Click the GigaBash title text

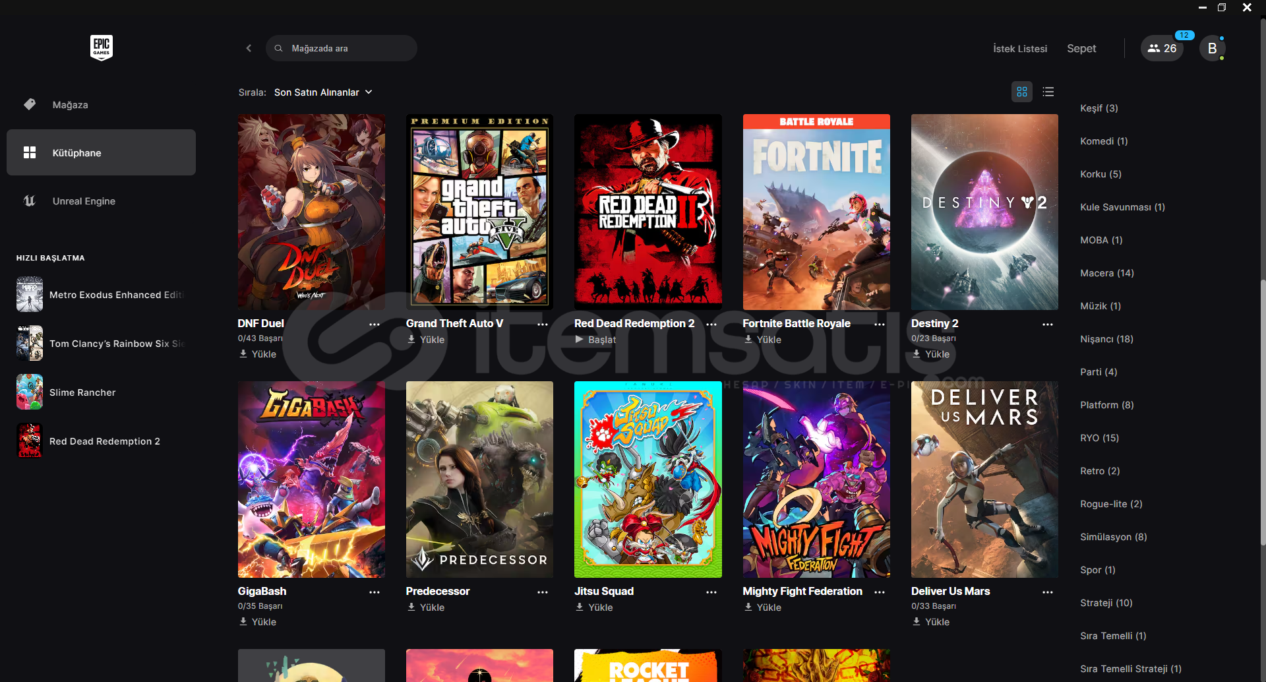pos(262,591)
